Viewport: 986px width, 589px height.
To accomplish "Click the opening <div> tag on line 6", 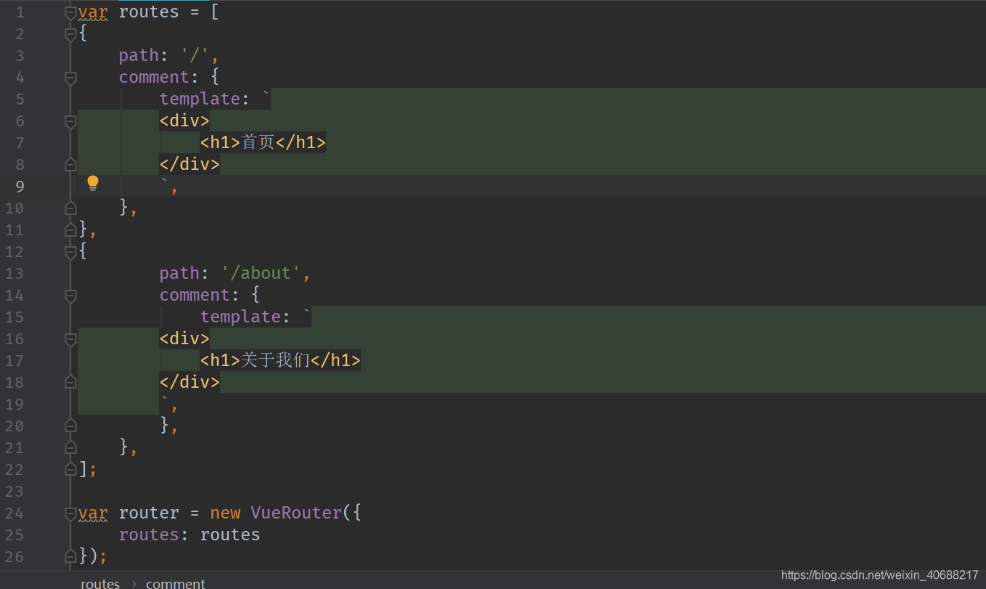I will pos(184,121).
